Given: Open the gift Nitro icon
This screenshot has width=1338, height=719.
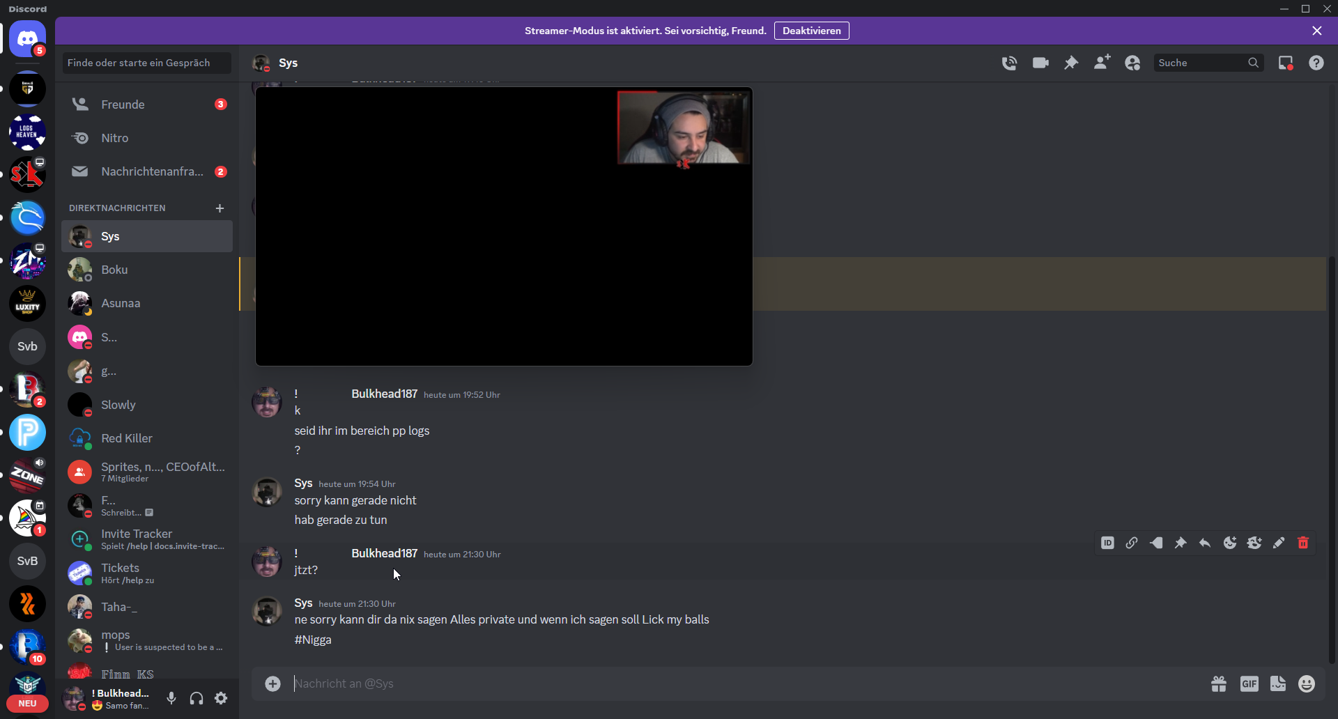Looking at the screenshot, I should click(1218, 684).
